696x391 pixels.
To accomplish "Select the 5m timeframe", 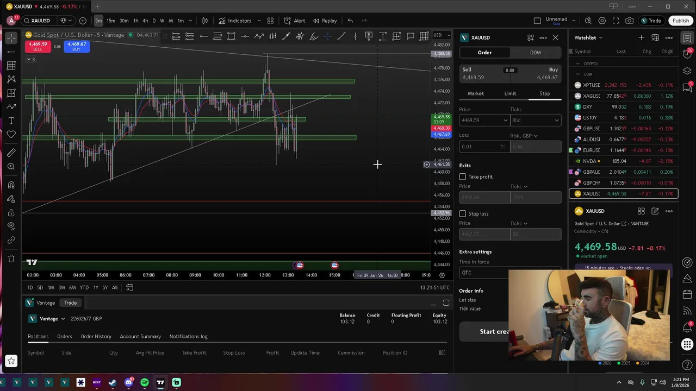I will pyautogui.click(x=98, y=21).
